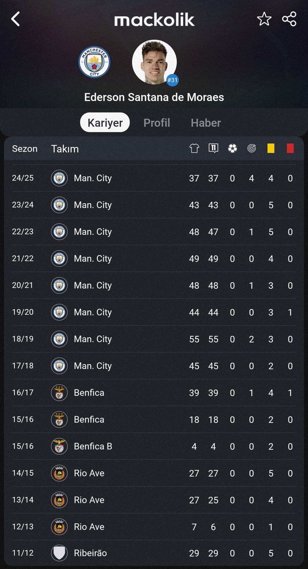Open the Manchester City club crest

[94, 62]
